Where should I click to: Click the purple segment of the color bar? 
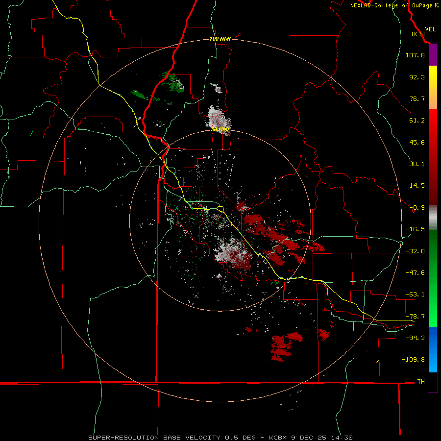coord(433,55)
